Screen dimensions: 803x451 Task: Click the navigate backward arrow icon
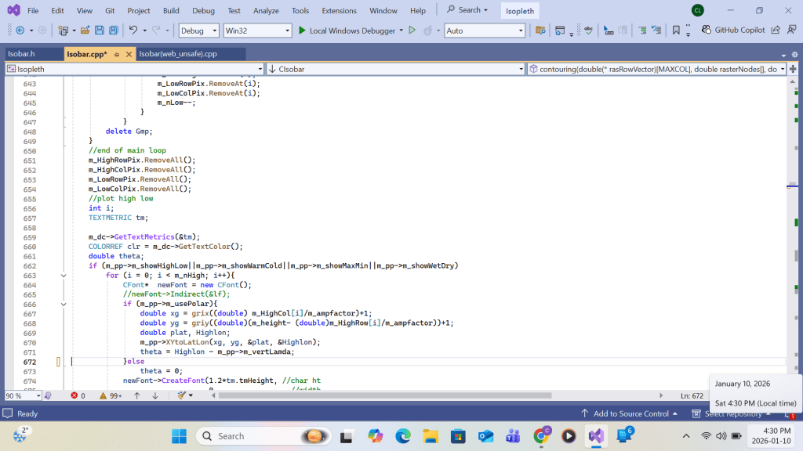[19, 31]
